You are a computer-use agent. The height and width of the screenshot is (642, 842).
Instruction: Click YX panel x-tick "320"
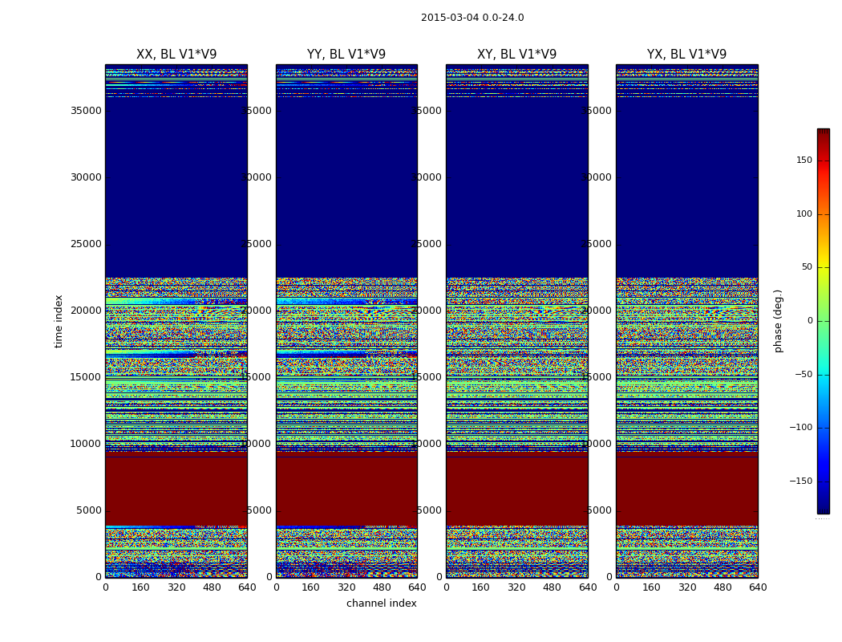[686, 587]
